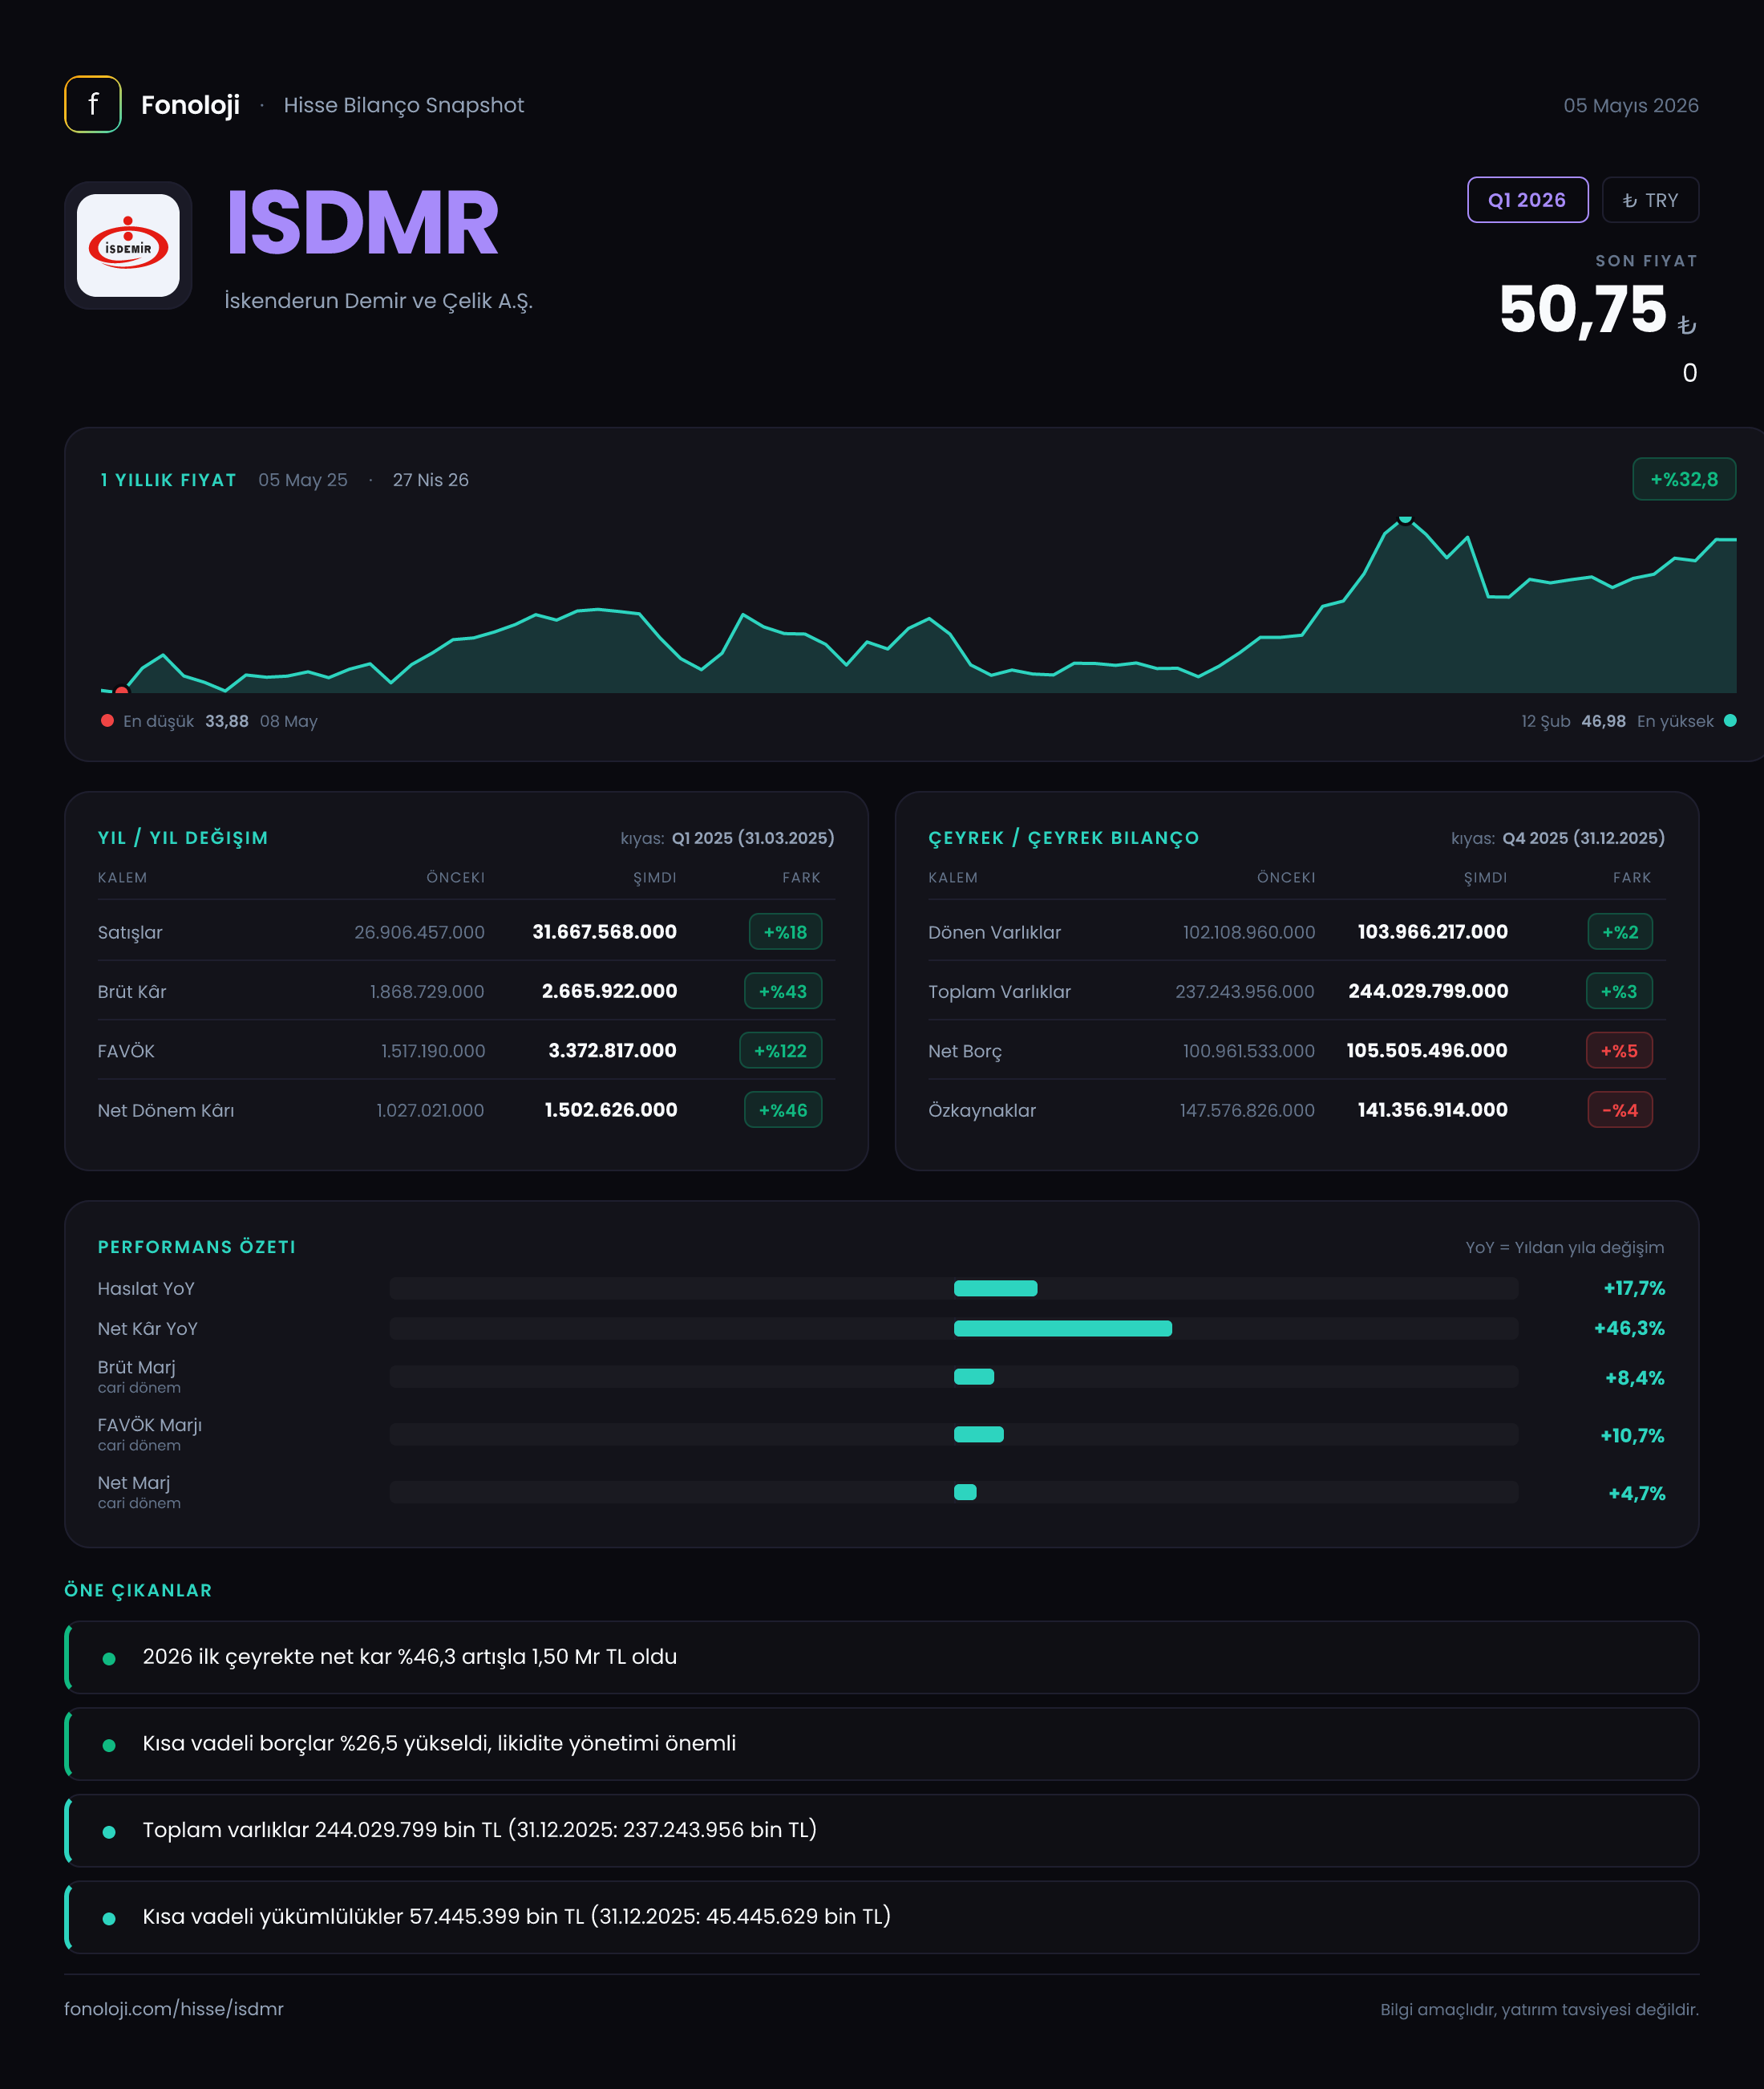Viewport: 1764px width, 2089px height.
Task: Click the FAVÖK Marjı progress bar
Action: click(954, 1434)
